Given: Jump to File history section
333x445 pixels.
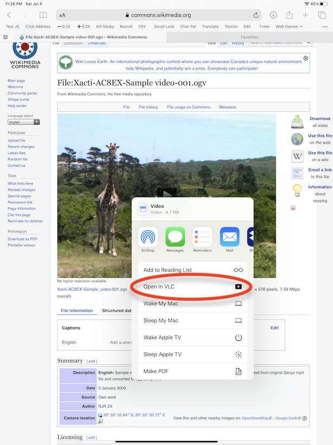Looking at the screenshot, I should pos(148,107).
